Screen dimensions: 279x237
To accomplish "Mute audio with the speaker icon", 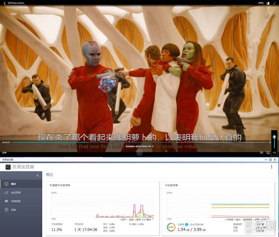I will tap(274, 153).
